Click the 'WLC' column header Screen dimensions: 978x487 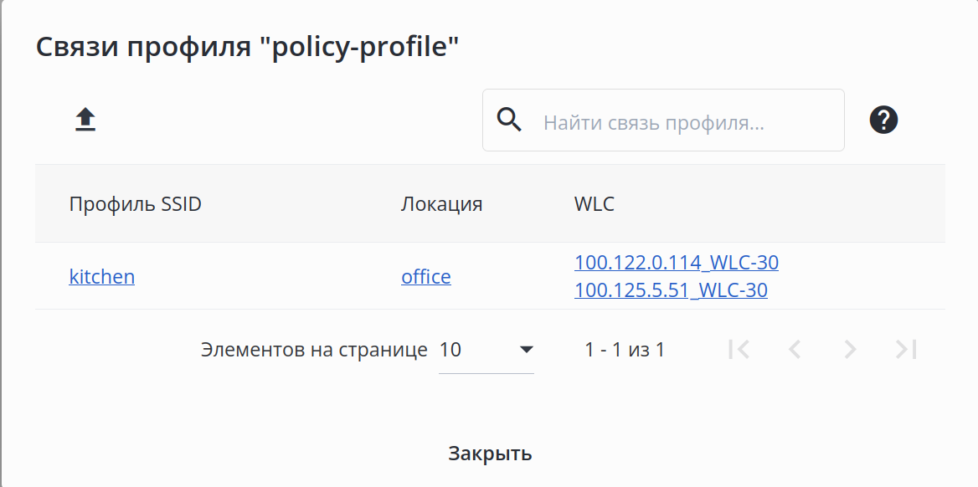[595, 204]
